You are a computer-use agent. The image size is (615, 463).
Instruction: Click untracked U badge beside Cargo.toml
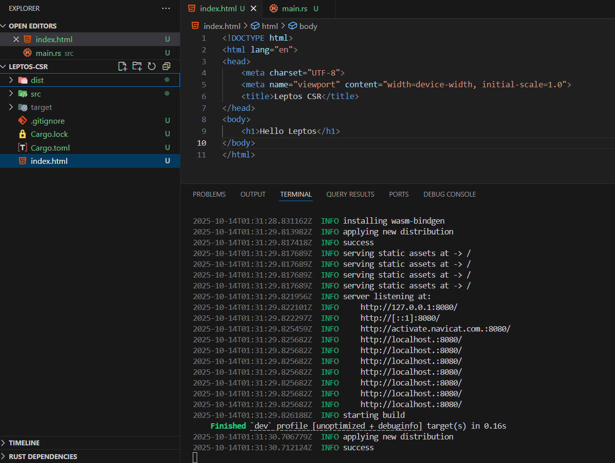[x=167, y=148]
